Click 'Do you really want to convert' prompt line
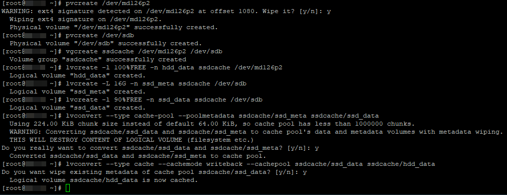 160,148
